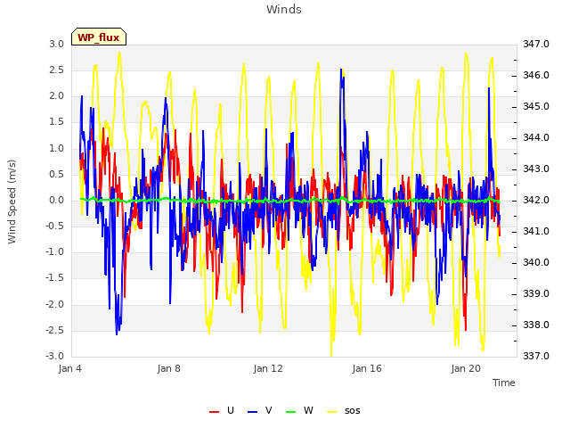Click the -0.5 left axis tick label

click(55, 226)
